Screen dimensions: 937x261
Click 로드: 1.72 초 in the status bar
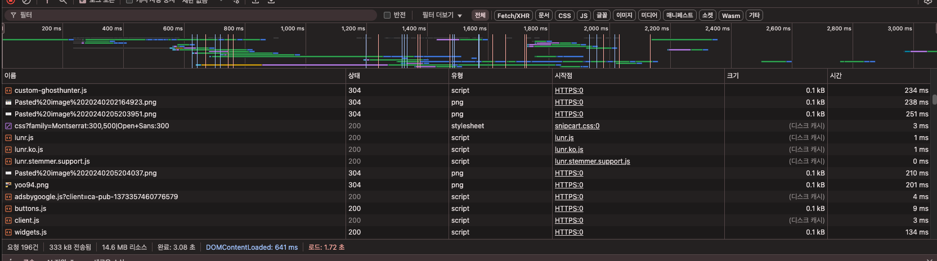click(x=326, y=247)
